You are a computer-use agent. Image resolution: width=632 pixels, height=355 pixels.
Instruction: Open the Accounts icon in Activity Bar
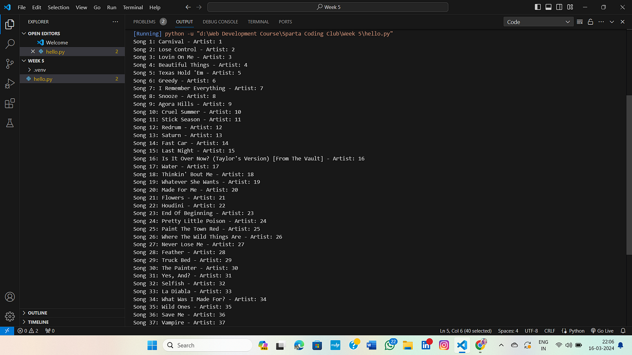[10, 296]
